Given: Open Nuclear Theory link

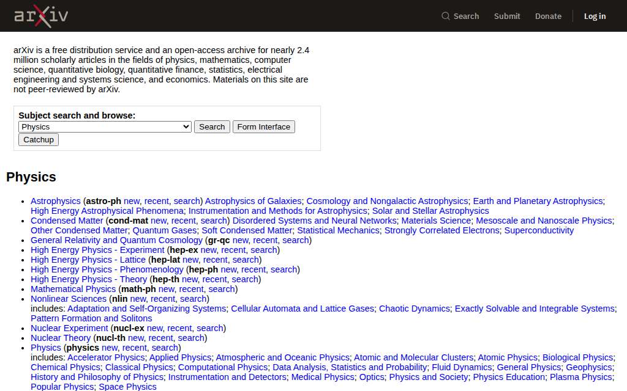Looking at the screenshot, I should click(x=61, y=338).
